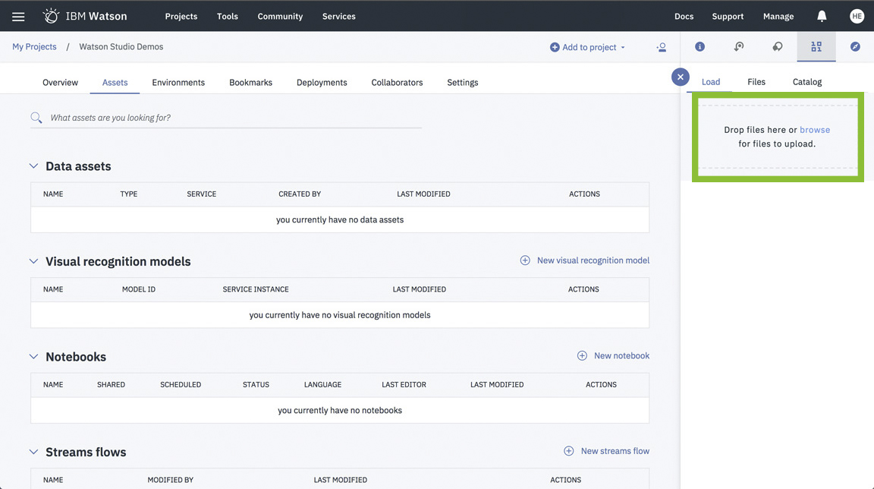Click Data assets CREATED BY column header
This screenshot has height=489, width=874.
(300, 194)
